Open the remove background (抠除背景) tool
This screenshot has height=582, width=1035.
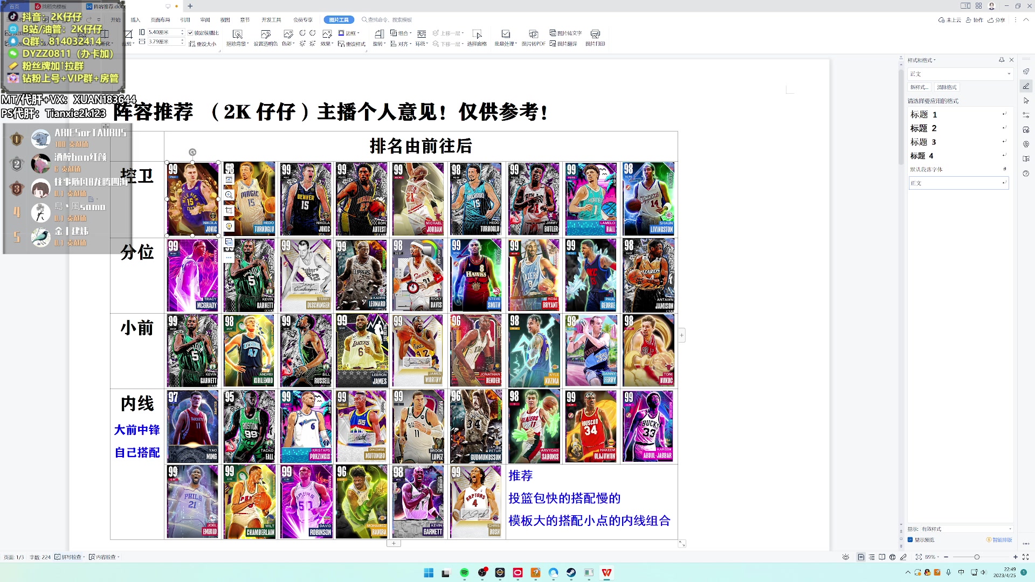coord(237,38)
